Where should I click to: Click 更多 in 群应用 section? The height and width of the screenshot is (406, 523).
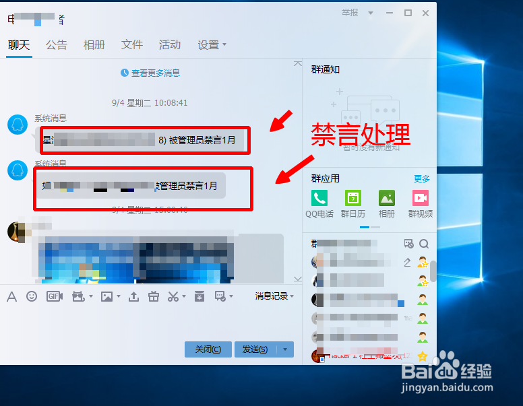(422, 179)
